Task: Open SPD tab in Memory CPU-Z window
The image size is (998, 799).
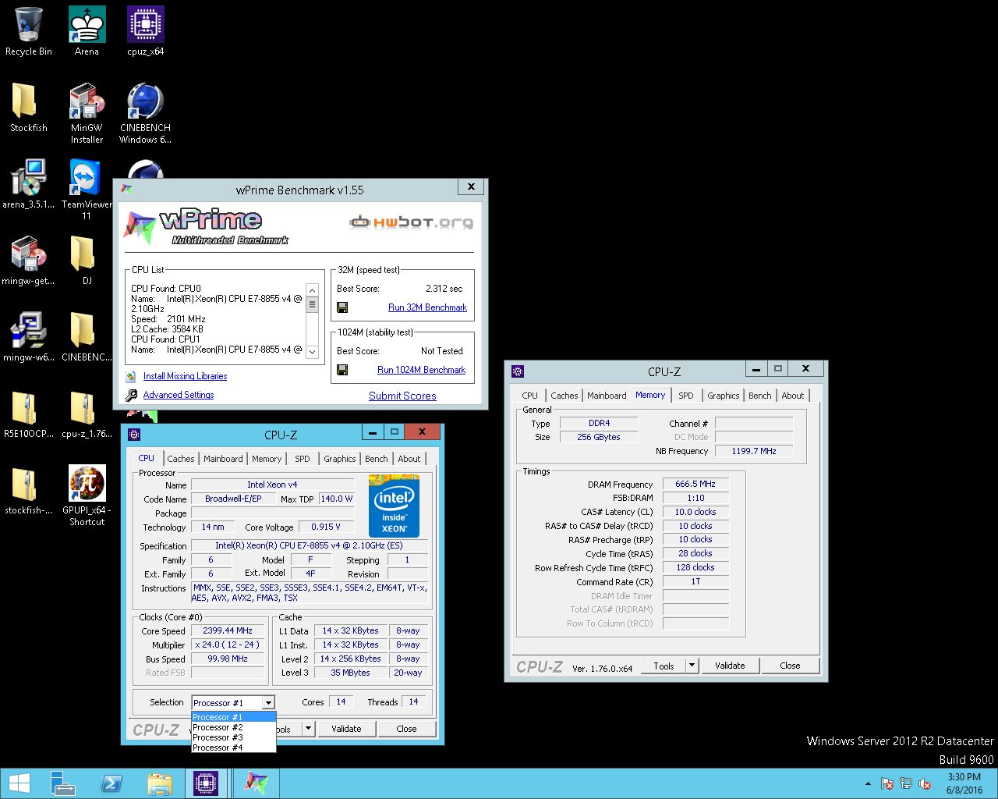Action: [685, 396]
